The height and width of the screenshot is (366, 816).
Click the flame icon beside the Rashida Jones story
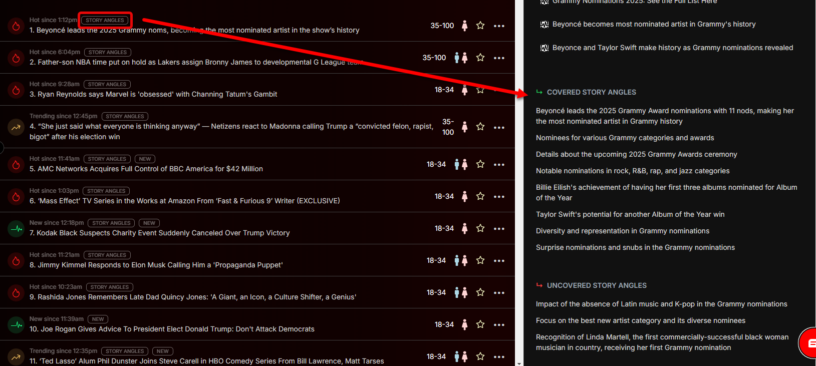tap(16, 293)
